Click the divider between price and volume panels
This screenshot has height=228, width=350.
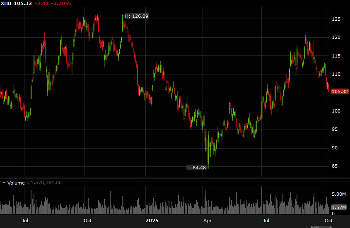click(x=175, y=178)
